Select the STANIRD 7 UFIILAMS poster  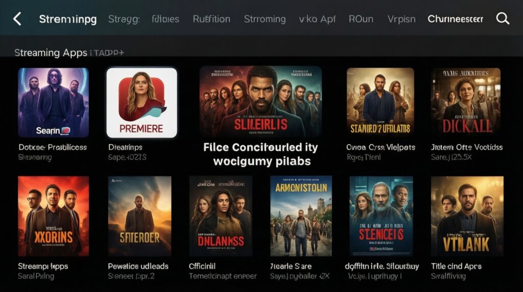[380, 103]
